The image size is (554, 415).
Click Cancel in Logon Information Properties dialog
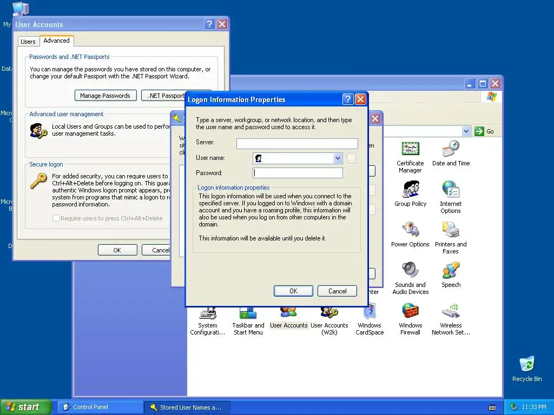coord(337,291)
